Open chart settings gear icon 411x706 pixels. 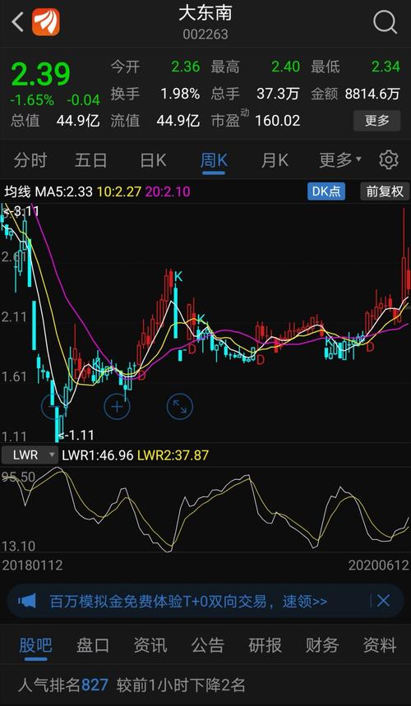coord(389,159)
